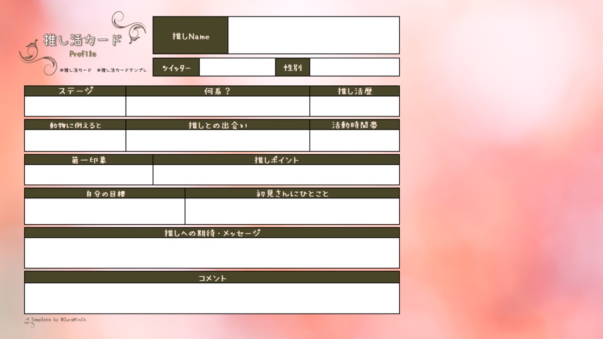
Task: Click the box under 推しへの期待・メッセージ
Action: tap(212, 252)
